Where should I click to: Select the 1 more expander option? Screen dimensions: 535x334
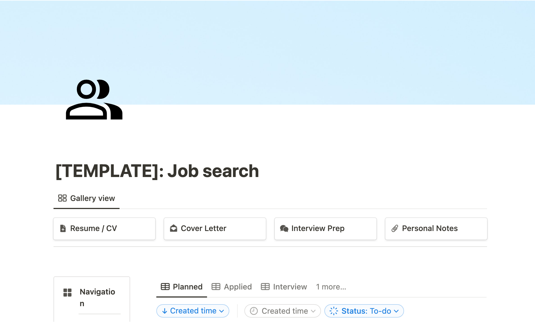tap(330, 286)
